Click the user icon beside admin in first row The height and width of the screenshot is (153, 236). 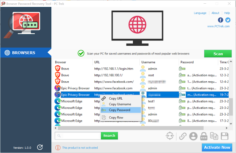pyautogui.click(x=143, y=68)
